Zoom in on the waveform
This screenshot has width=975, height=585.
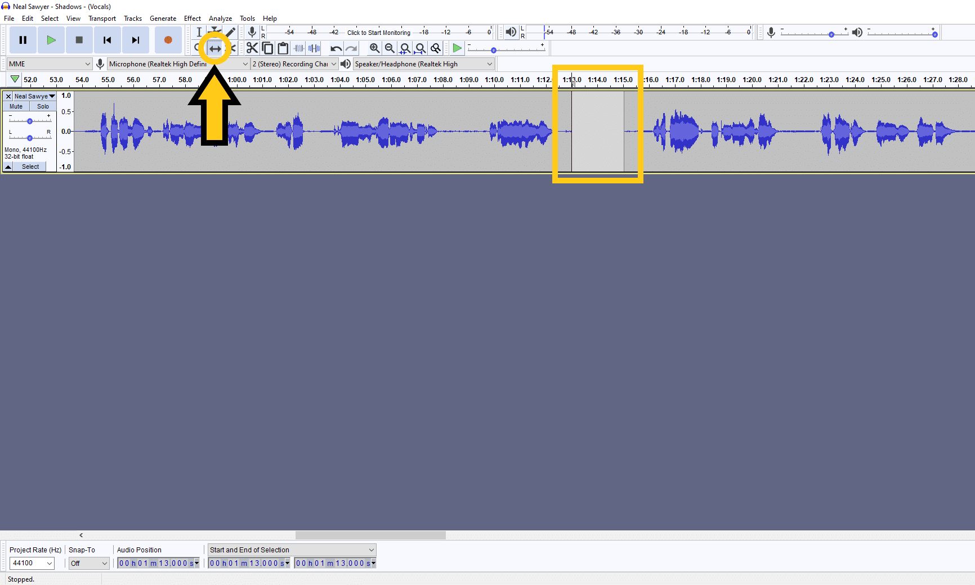pyautogui.click(x=375, y=48)
